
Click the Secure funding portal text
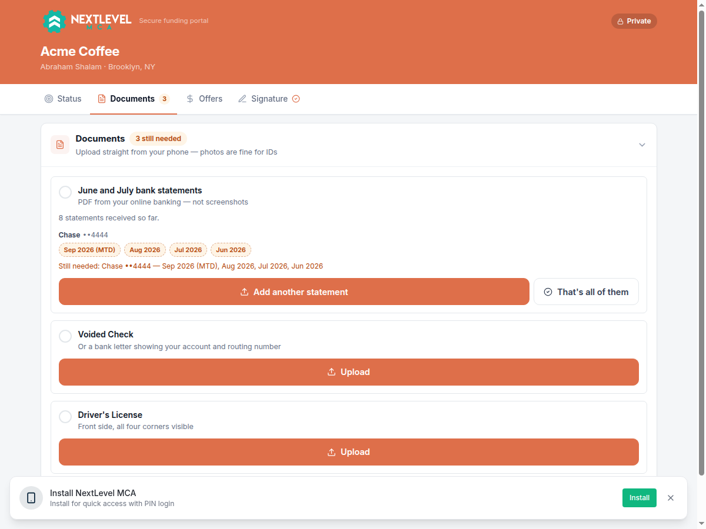(x=174, y=21)
